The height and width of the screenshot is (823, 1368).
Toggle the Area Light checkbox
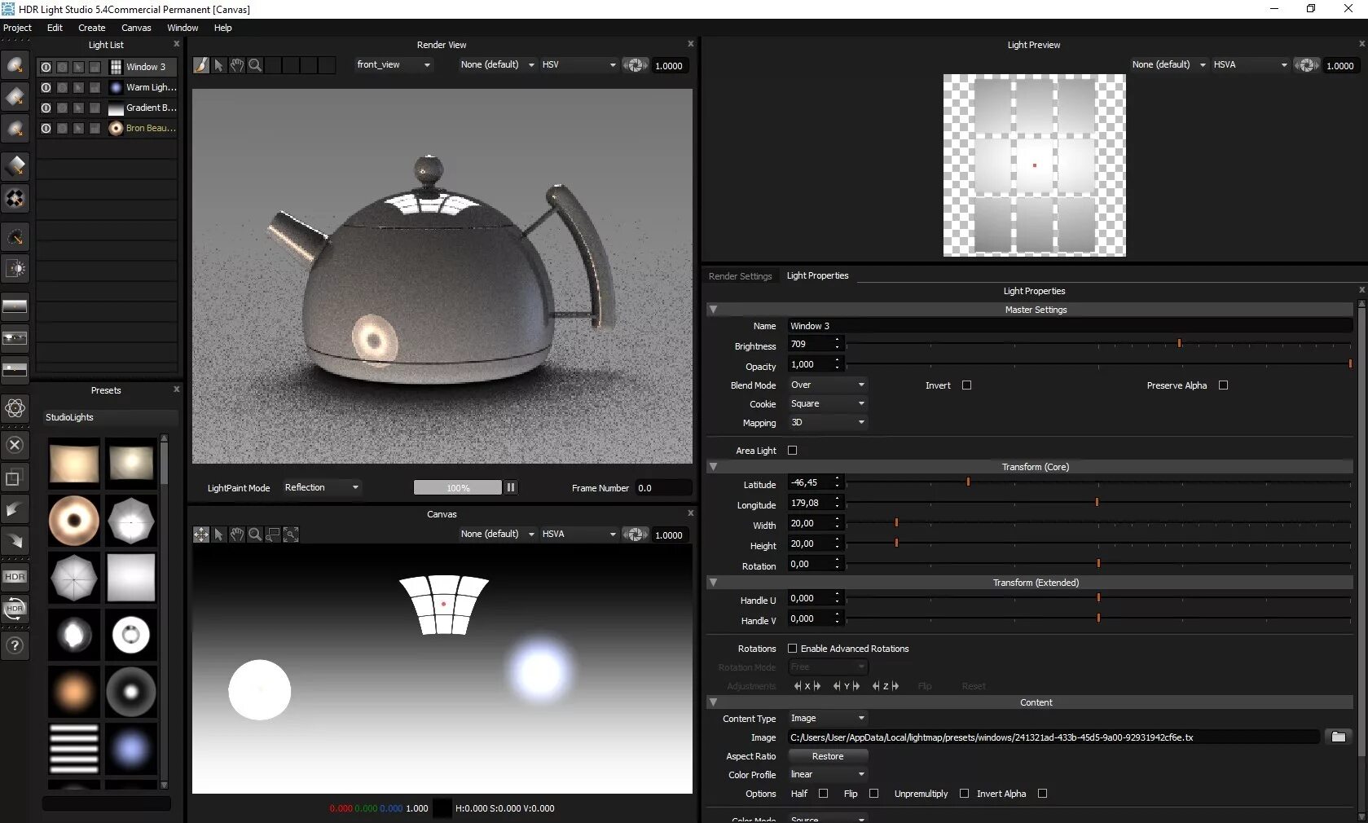(792, 451)
